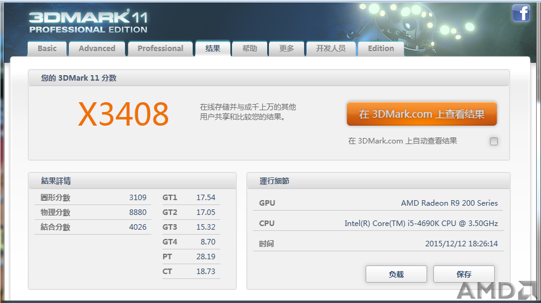Click the 物理分數 value 8880

[138, 212]
